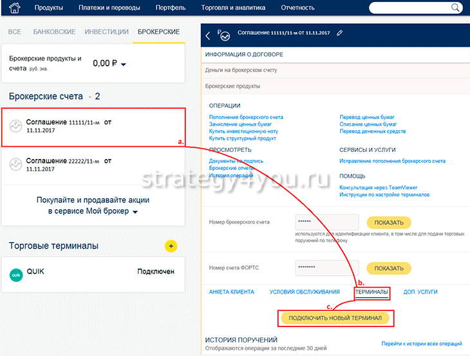The width and height of the screenshot is (470, 356).
Task: Click the QUIK terminal logo icon
Action: point(17,272)
